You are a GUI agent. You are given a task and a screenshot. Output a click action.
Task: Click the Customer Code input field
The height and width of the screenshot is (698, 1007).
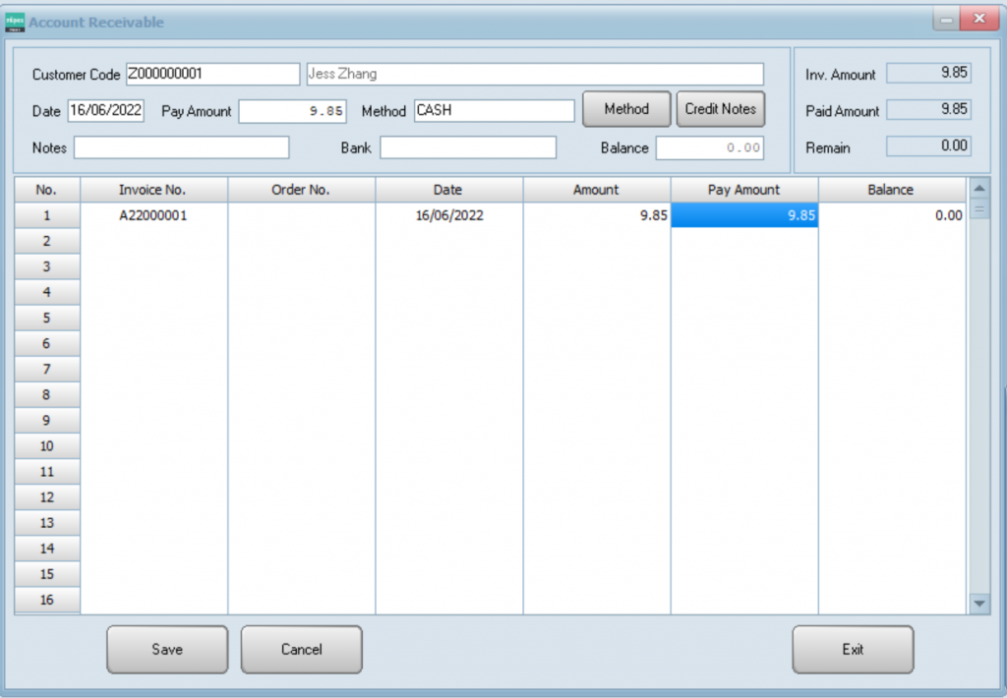(x=212, y=75)
